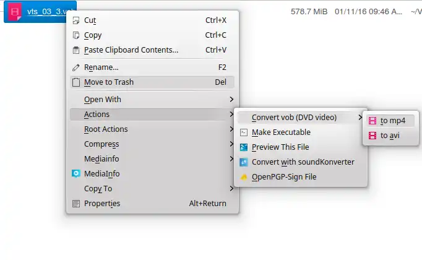Viewport: 422px width, 260px height.
Task: Click the Make Executable terminal icon
Action: 244,132
